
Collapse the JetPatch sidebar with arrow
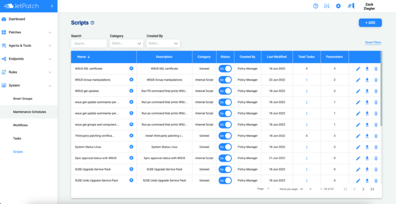52,6
